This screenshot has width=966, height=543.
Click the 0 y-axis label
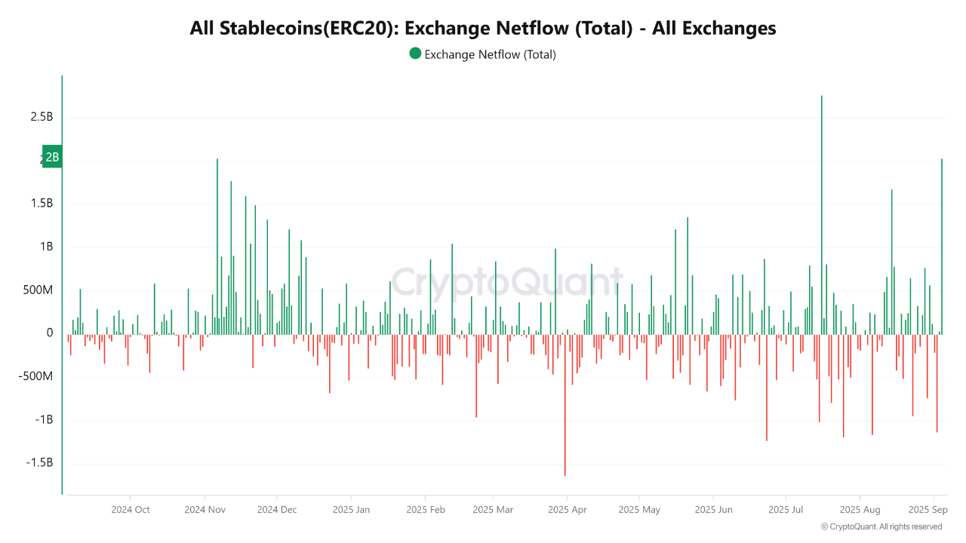coord(50,333)
